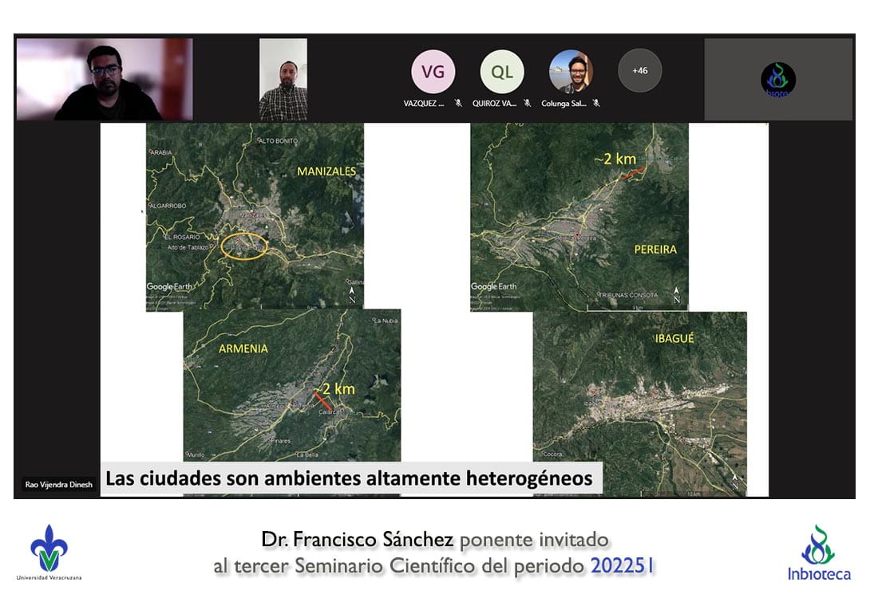The width and height of the screenshot is (870, 606).
Task: Click the muted mic icon beside VAZQUEZ
Action: point(458,104)
